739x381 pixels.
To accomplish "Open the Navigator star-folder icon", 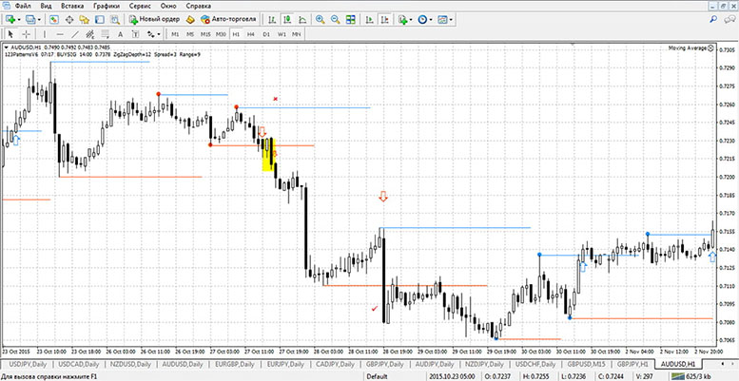I will tap(85, 19).
